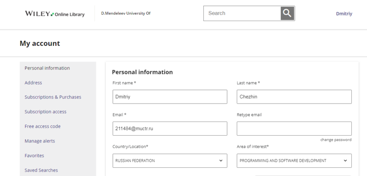This screenshot has height=176, width=367.
Task: Open the Country/Location dropdown
Action: (170, 160)
